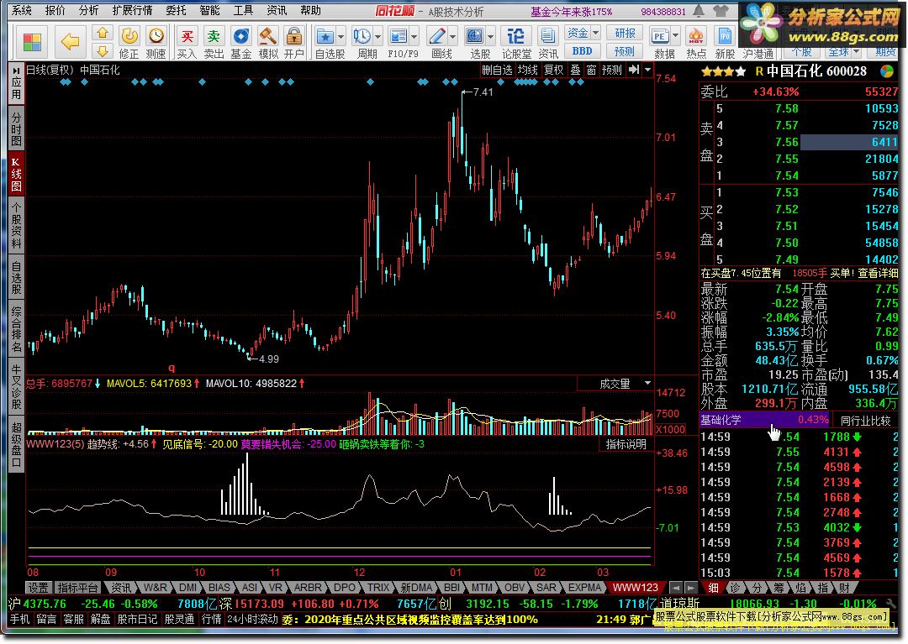The width and height of the screenshot is (908, 644).
Task: Toggle 均线 moving average display
Action: 527,70
